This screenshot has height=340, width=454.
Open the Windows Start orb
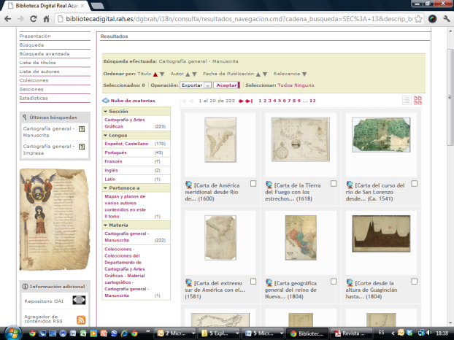pos(12,333)
